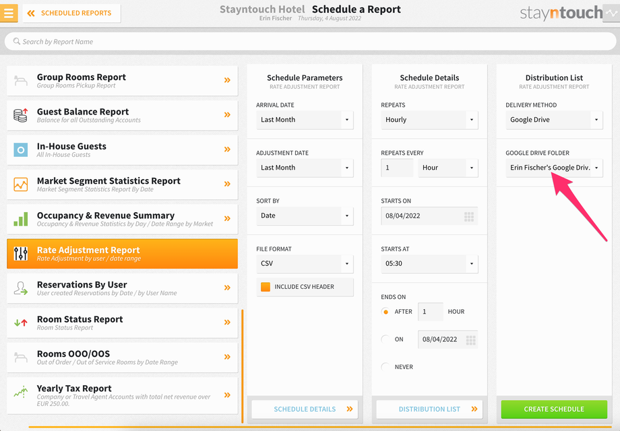This screenshot has height=431, width=620.
Task: Open Repeats Every Hour unit dropdown
Action: click(x=448, y=168)
